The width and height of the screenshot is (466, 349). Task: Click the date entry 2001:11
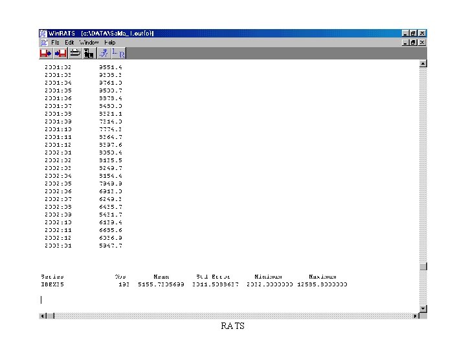pyautogui.click(x=58, y=137)
